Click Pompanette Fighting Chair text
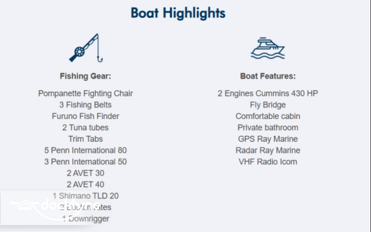Image resolution: width=371 pixels, height=232 pixels. [x=85, y=93]
